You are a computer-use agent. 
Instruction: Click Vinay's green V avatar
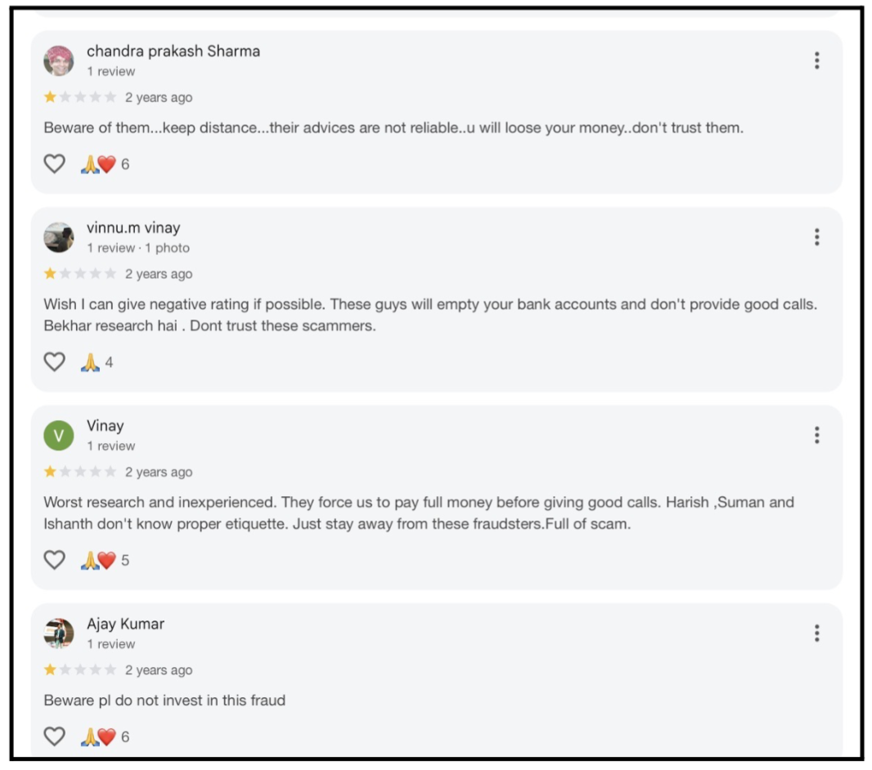click(x=59, y=436)
